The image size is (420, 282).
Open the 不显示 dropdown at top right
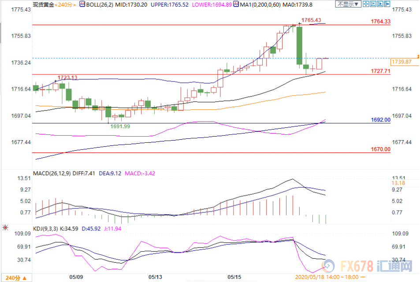pos(348,4)
